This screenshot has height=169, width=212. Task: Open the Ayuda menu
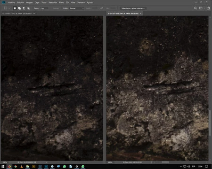[90, 2]
